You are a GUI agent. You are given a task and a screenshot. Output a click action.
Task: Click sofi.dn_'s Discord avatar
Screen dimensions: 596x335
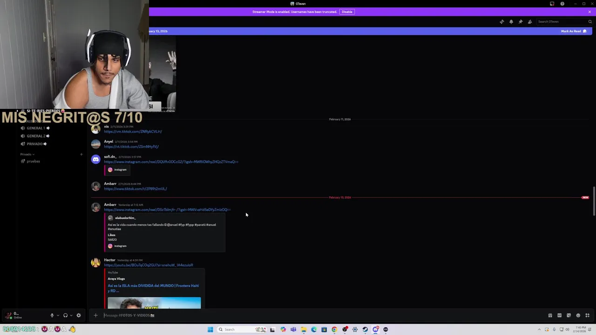tap(95, 159)
